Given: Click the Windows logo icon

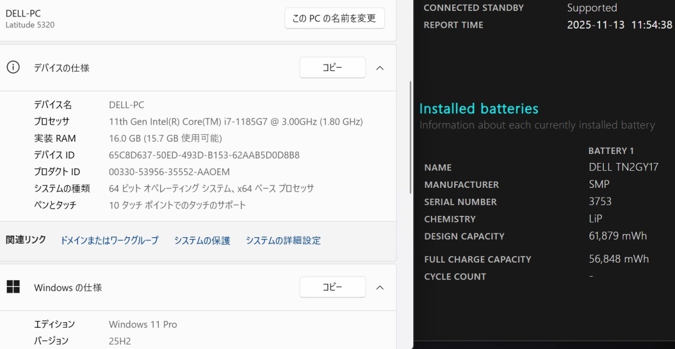Looking at the screenshot, I should (13, 287).
